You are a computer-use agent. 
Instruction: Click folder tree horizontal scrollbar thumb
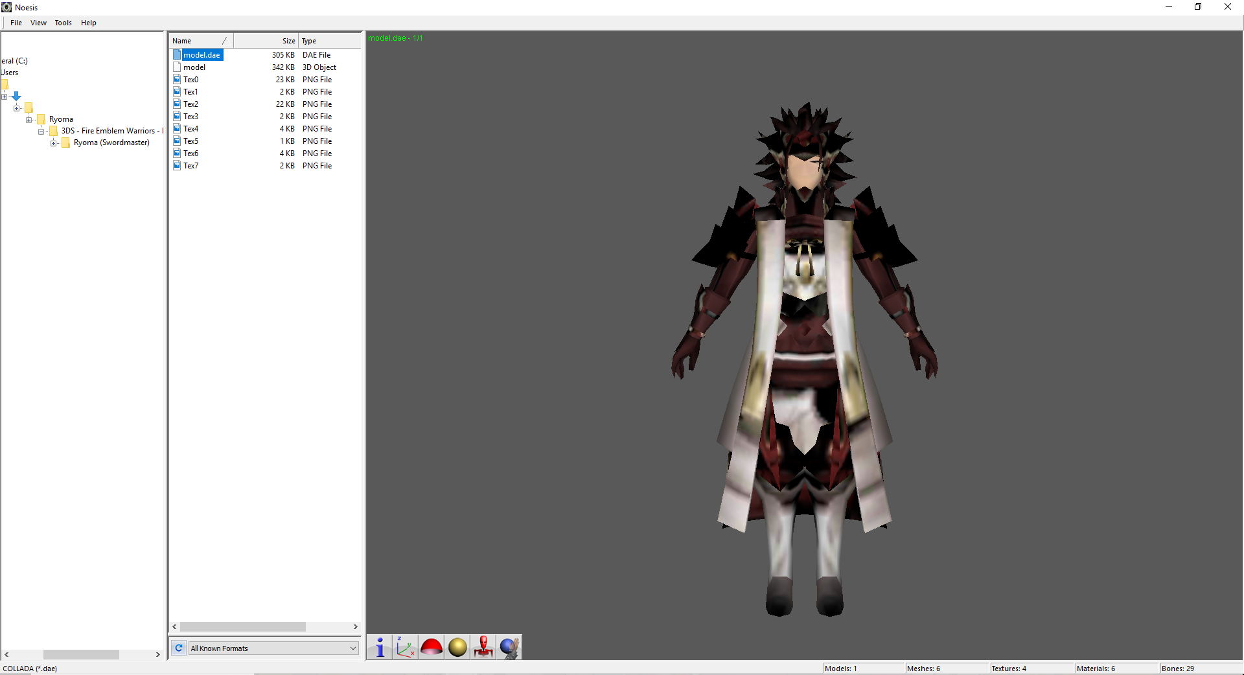coord(81,655)
